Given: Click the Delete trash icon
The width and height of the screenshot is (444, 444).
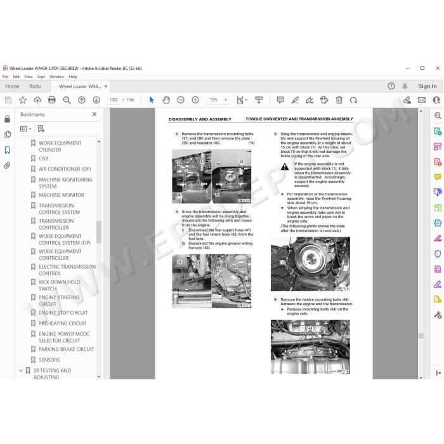Looking at the screenshot, I should (x=339, y=100).
